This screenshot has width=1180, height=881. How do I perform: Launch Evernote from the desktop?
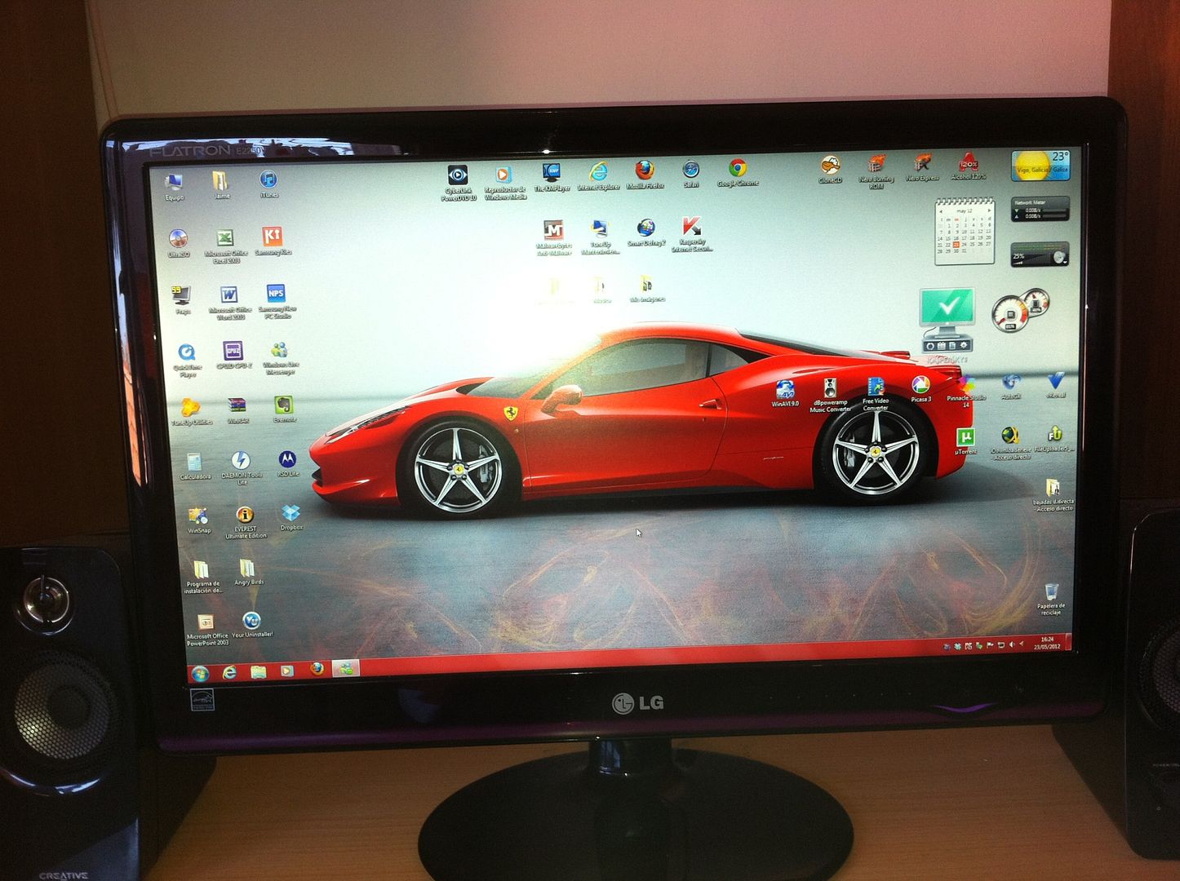pyautogui.click(x=284, y=405)
